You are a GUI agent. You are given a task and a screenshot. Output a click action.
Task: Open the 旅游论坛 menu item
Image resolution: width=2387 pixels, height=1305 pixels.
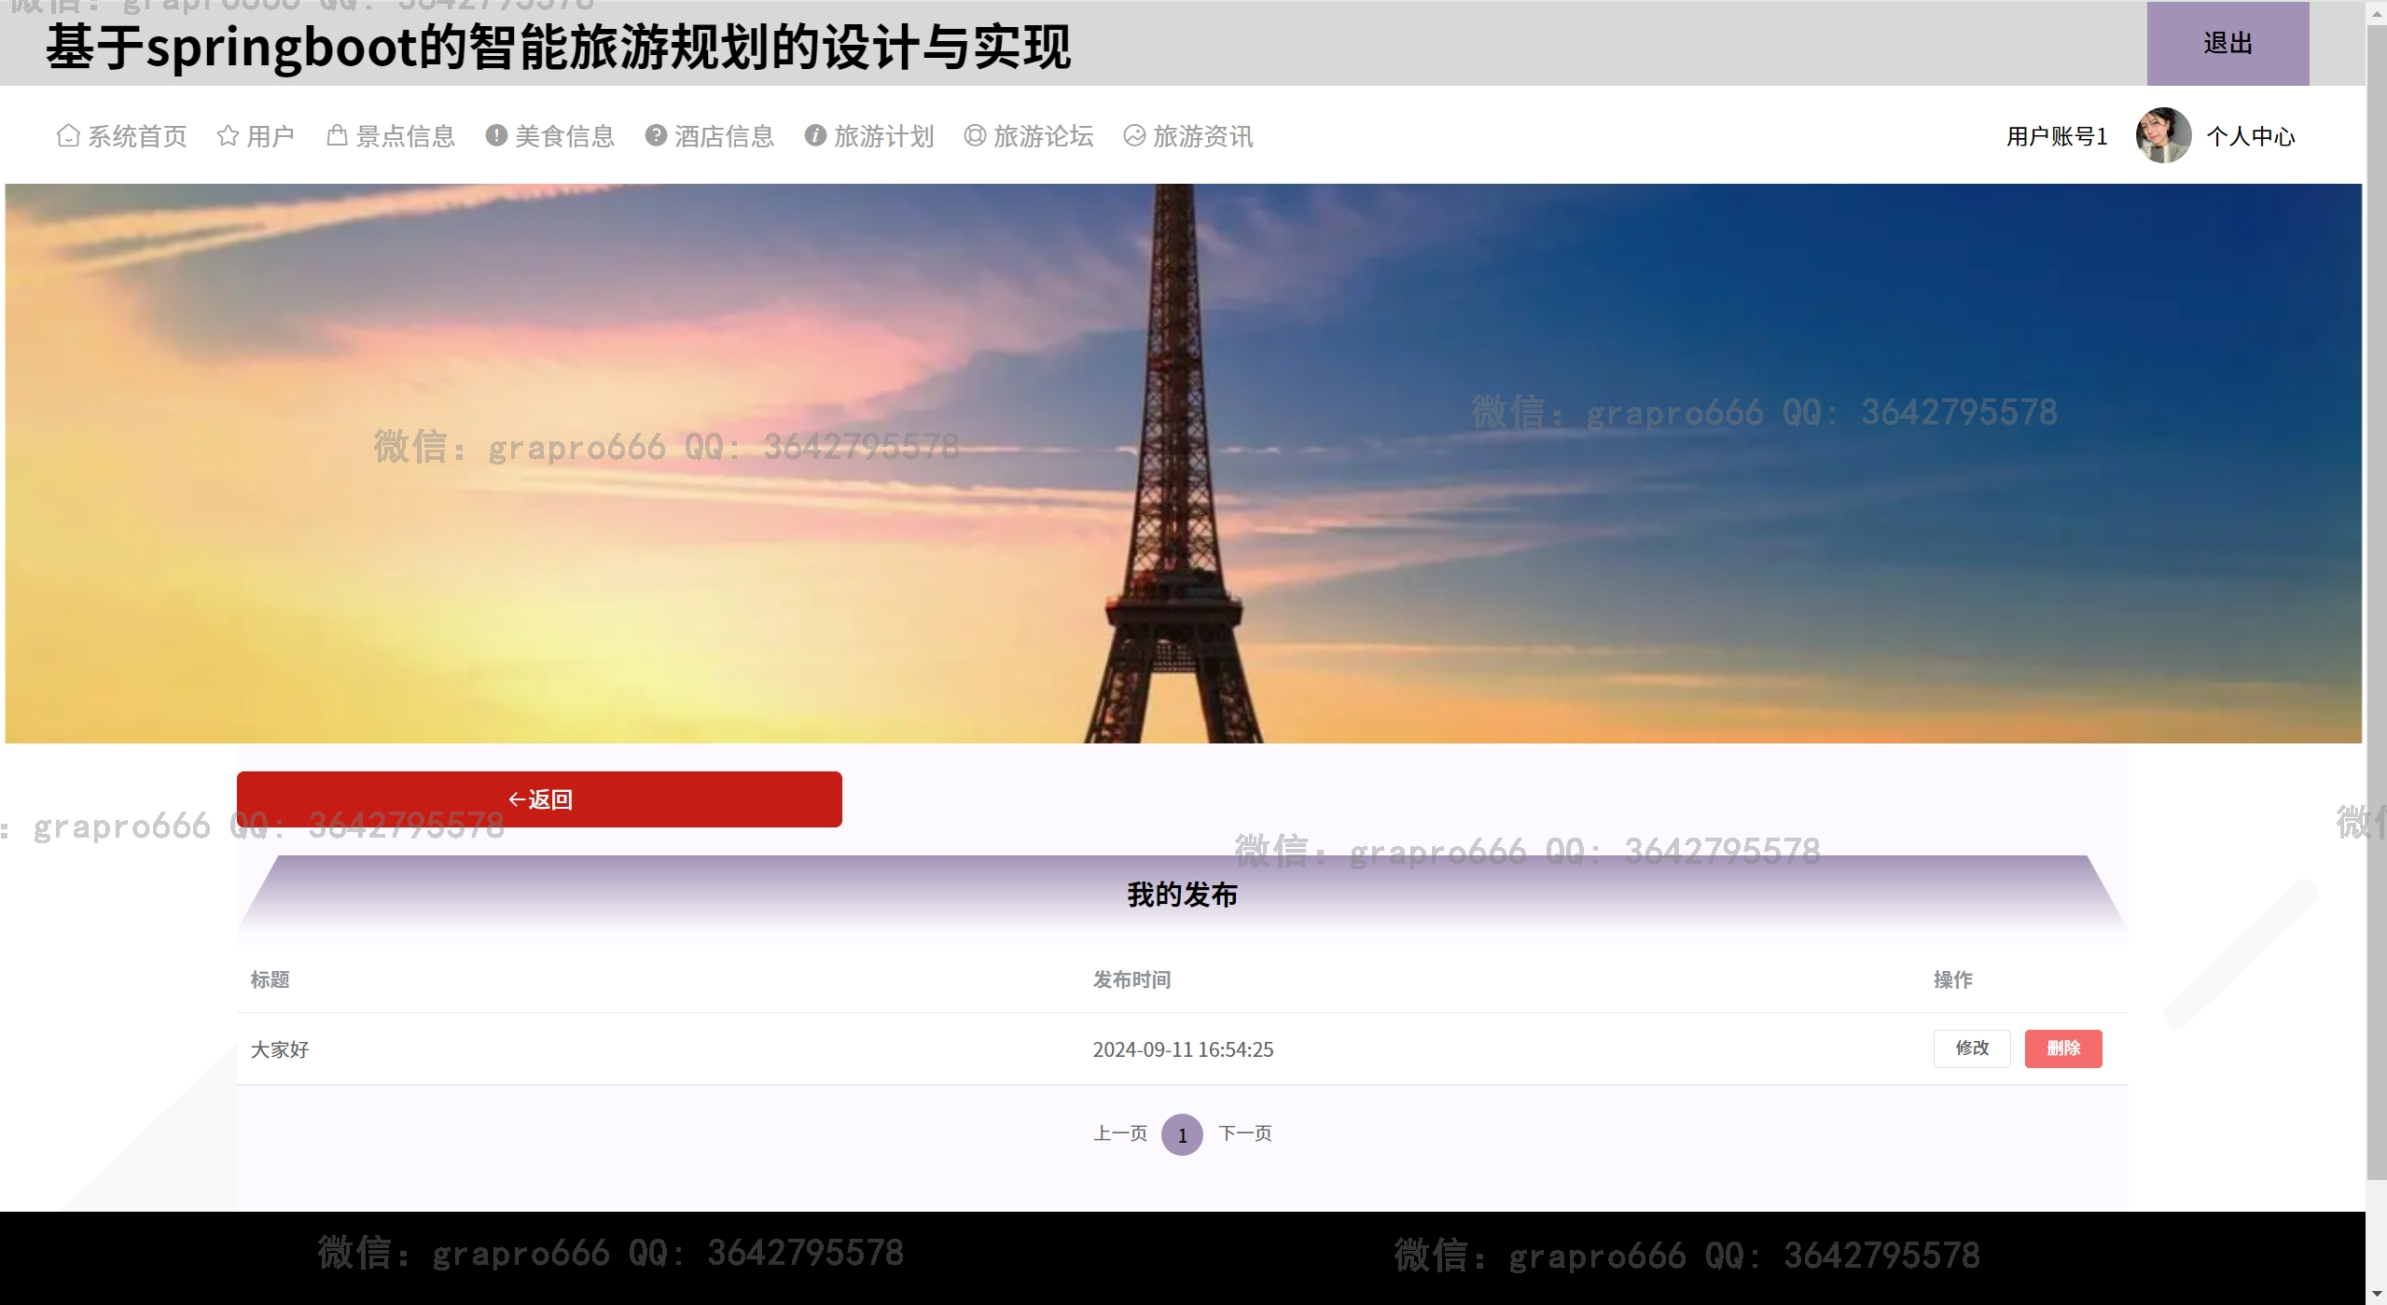coord(1043,136)
